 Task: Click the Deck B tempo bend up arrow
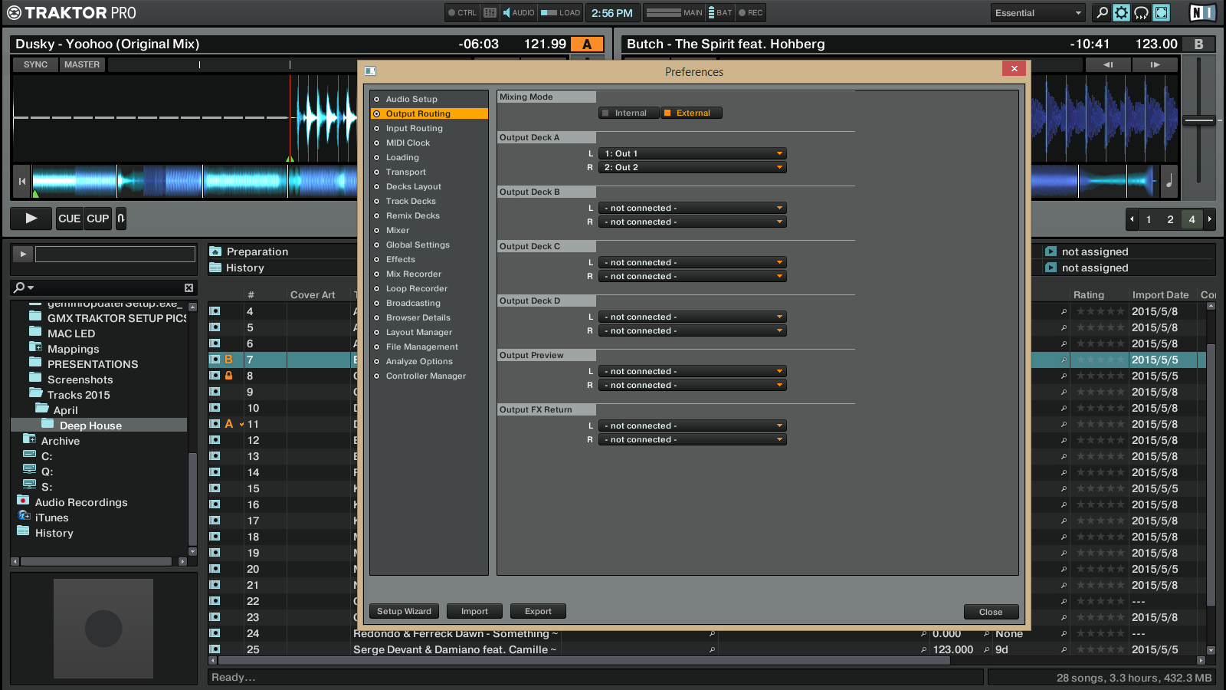[x=1155, y=65]
